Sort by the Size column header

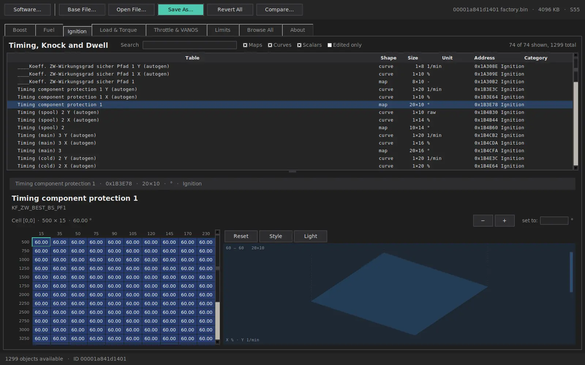(413, 58)
